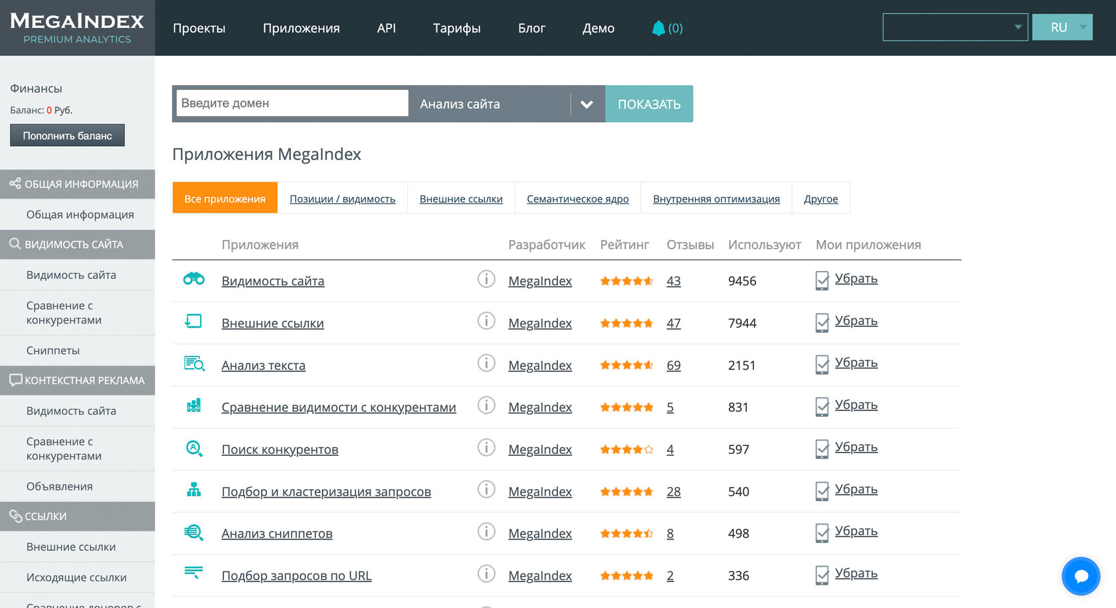This screenshot has height=608, width=1116.
Task: Switch to the Внешние ссылки tab
Action: 461,199
